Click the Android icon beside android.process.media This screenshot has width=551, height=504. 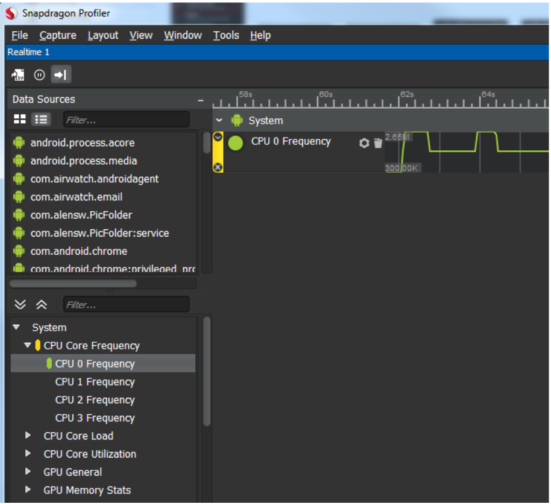click(19, 161)
